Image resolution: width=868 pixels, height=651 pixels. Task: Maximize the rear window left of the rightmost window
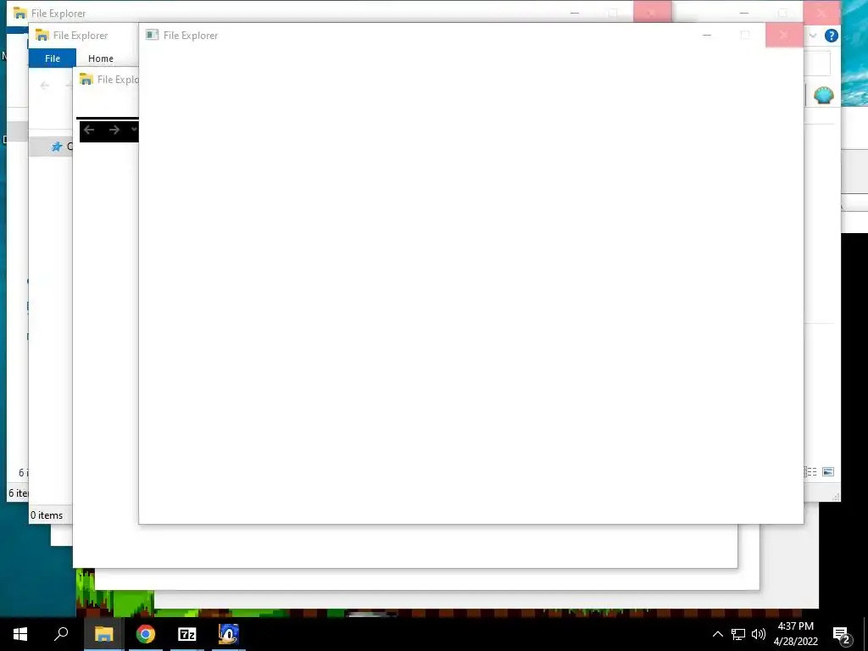pyautogui.click(x=613, y=12)
